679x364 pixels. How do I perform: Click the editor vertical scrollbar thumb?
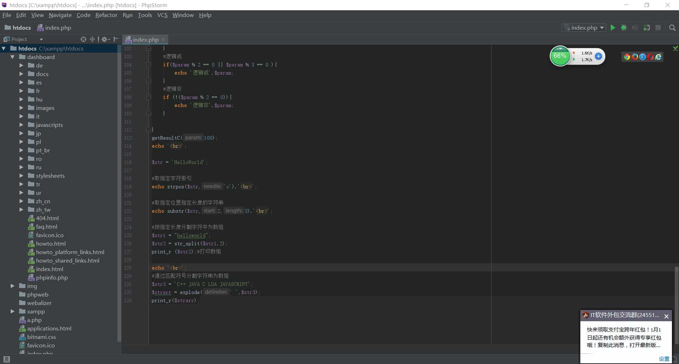click(x=677, y=305)
